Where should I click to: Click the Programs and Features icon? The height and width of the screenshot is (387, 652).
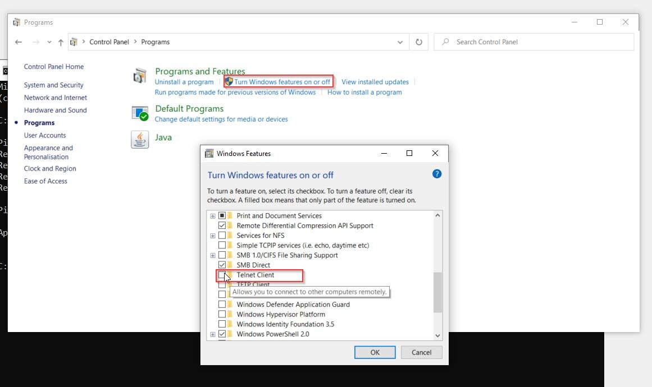pos(140,76)
